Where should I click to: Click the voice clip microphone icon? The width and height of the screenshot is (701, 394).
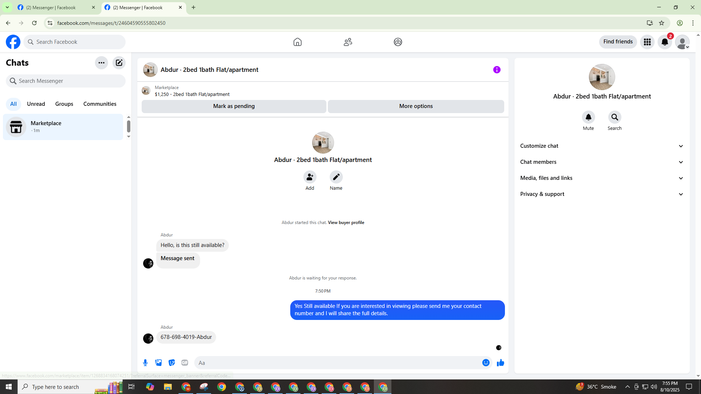pos(145,363)
